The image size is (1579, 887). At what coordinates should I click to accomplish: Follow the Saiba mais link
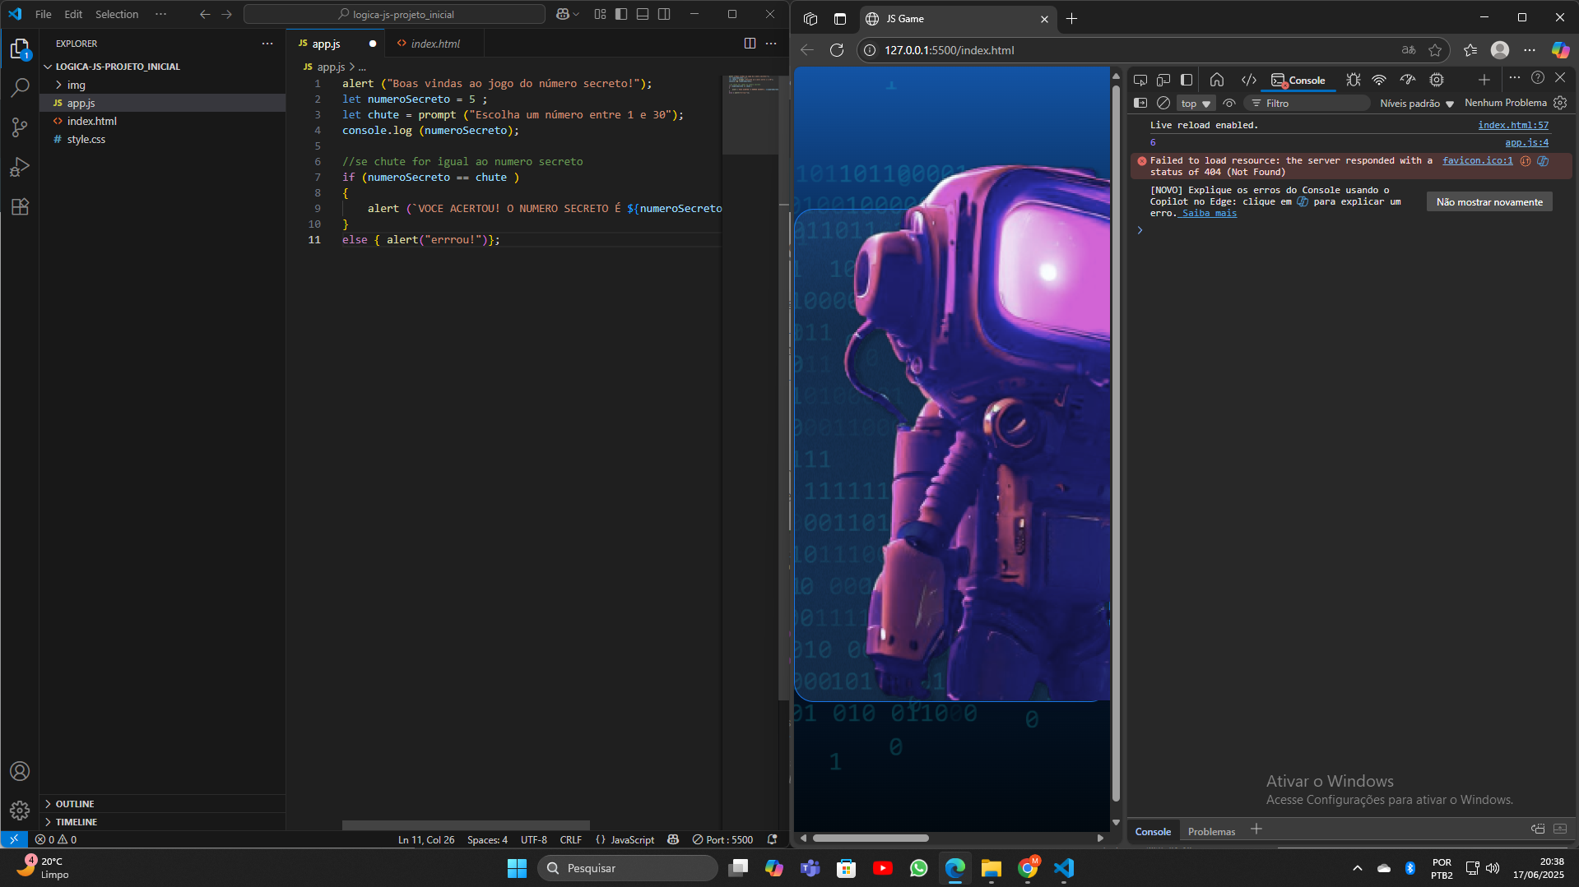(x=1209, y=213)
